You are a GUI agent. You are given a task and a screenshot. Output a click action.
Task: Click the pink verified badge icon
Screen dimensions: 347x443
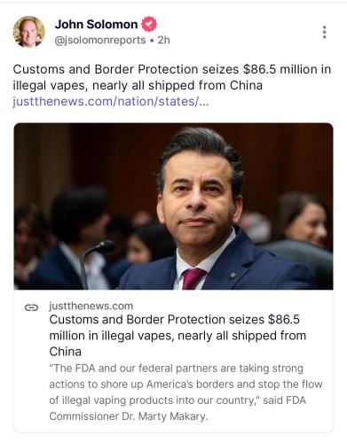point(149,24)
